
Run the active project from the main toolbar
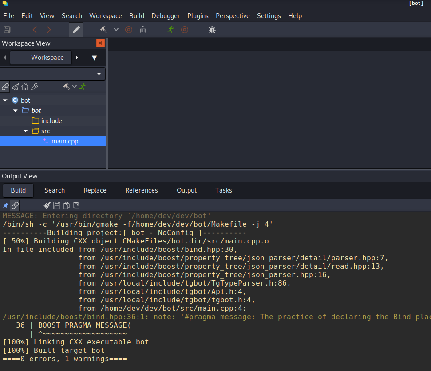(x=170, y=30)
